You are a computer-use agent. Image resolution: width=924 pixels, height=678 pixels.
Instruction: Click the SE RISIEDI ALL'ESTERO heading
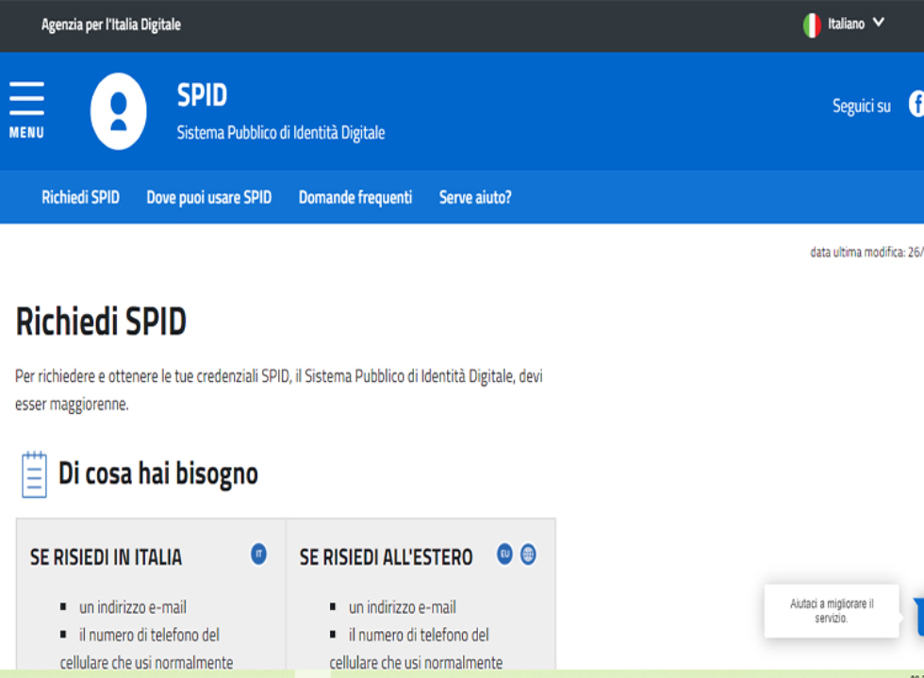pos(386,557)
